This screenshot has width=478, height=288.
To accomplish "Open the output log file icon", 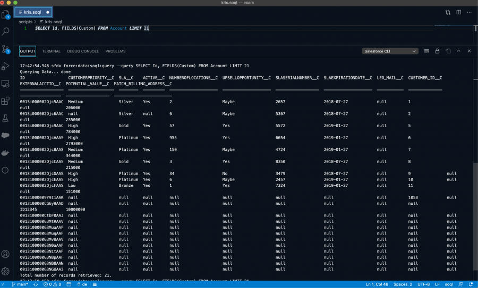I will (x=448, y=51).
